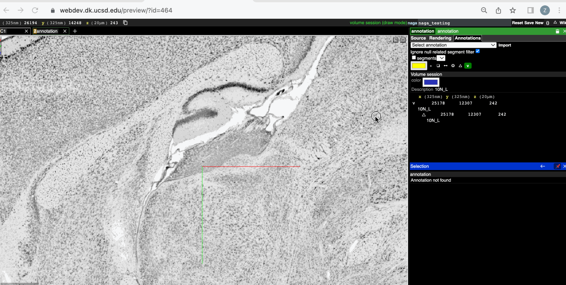The image size is (566, 285).
Task: Navigate back in browser
Action: [6, 10]
